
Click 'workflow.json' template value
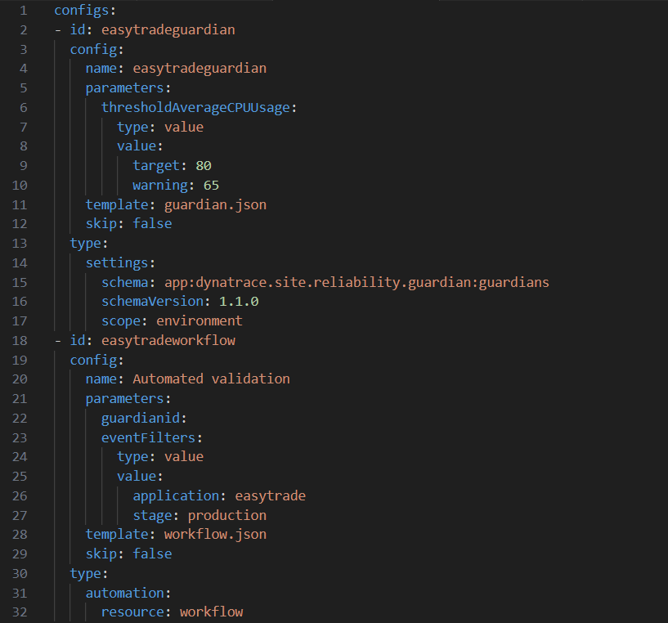(x=215, y=535)
